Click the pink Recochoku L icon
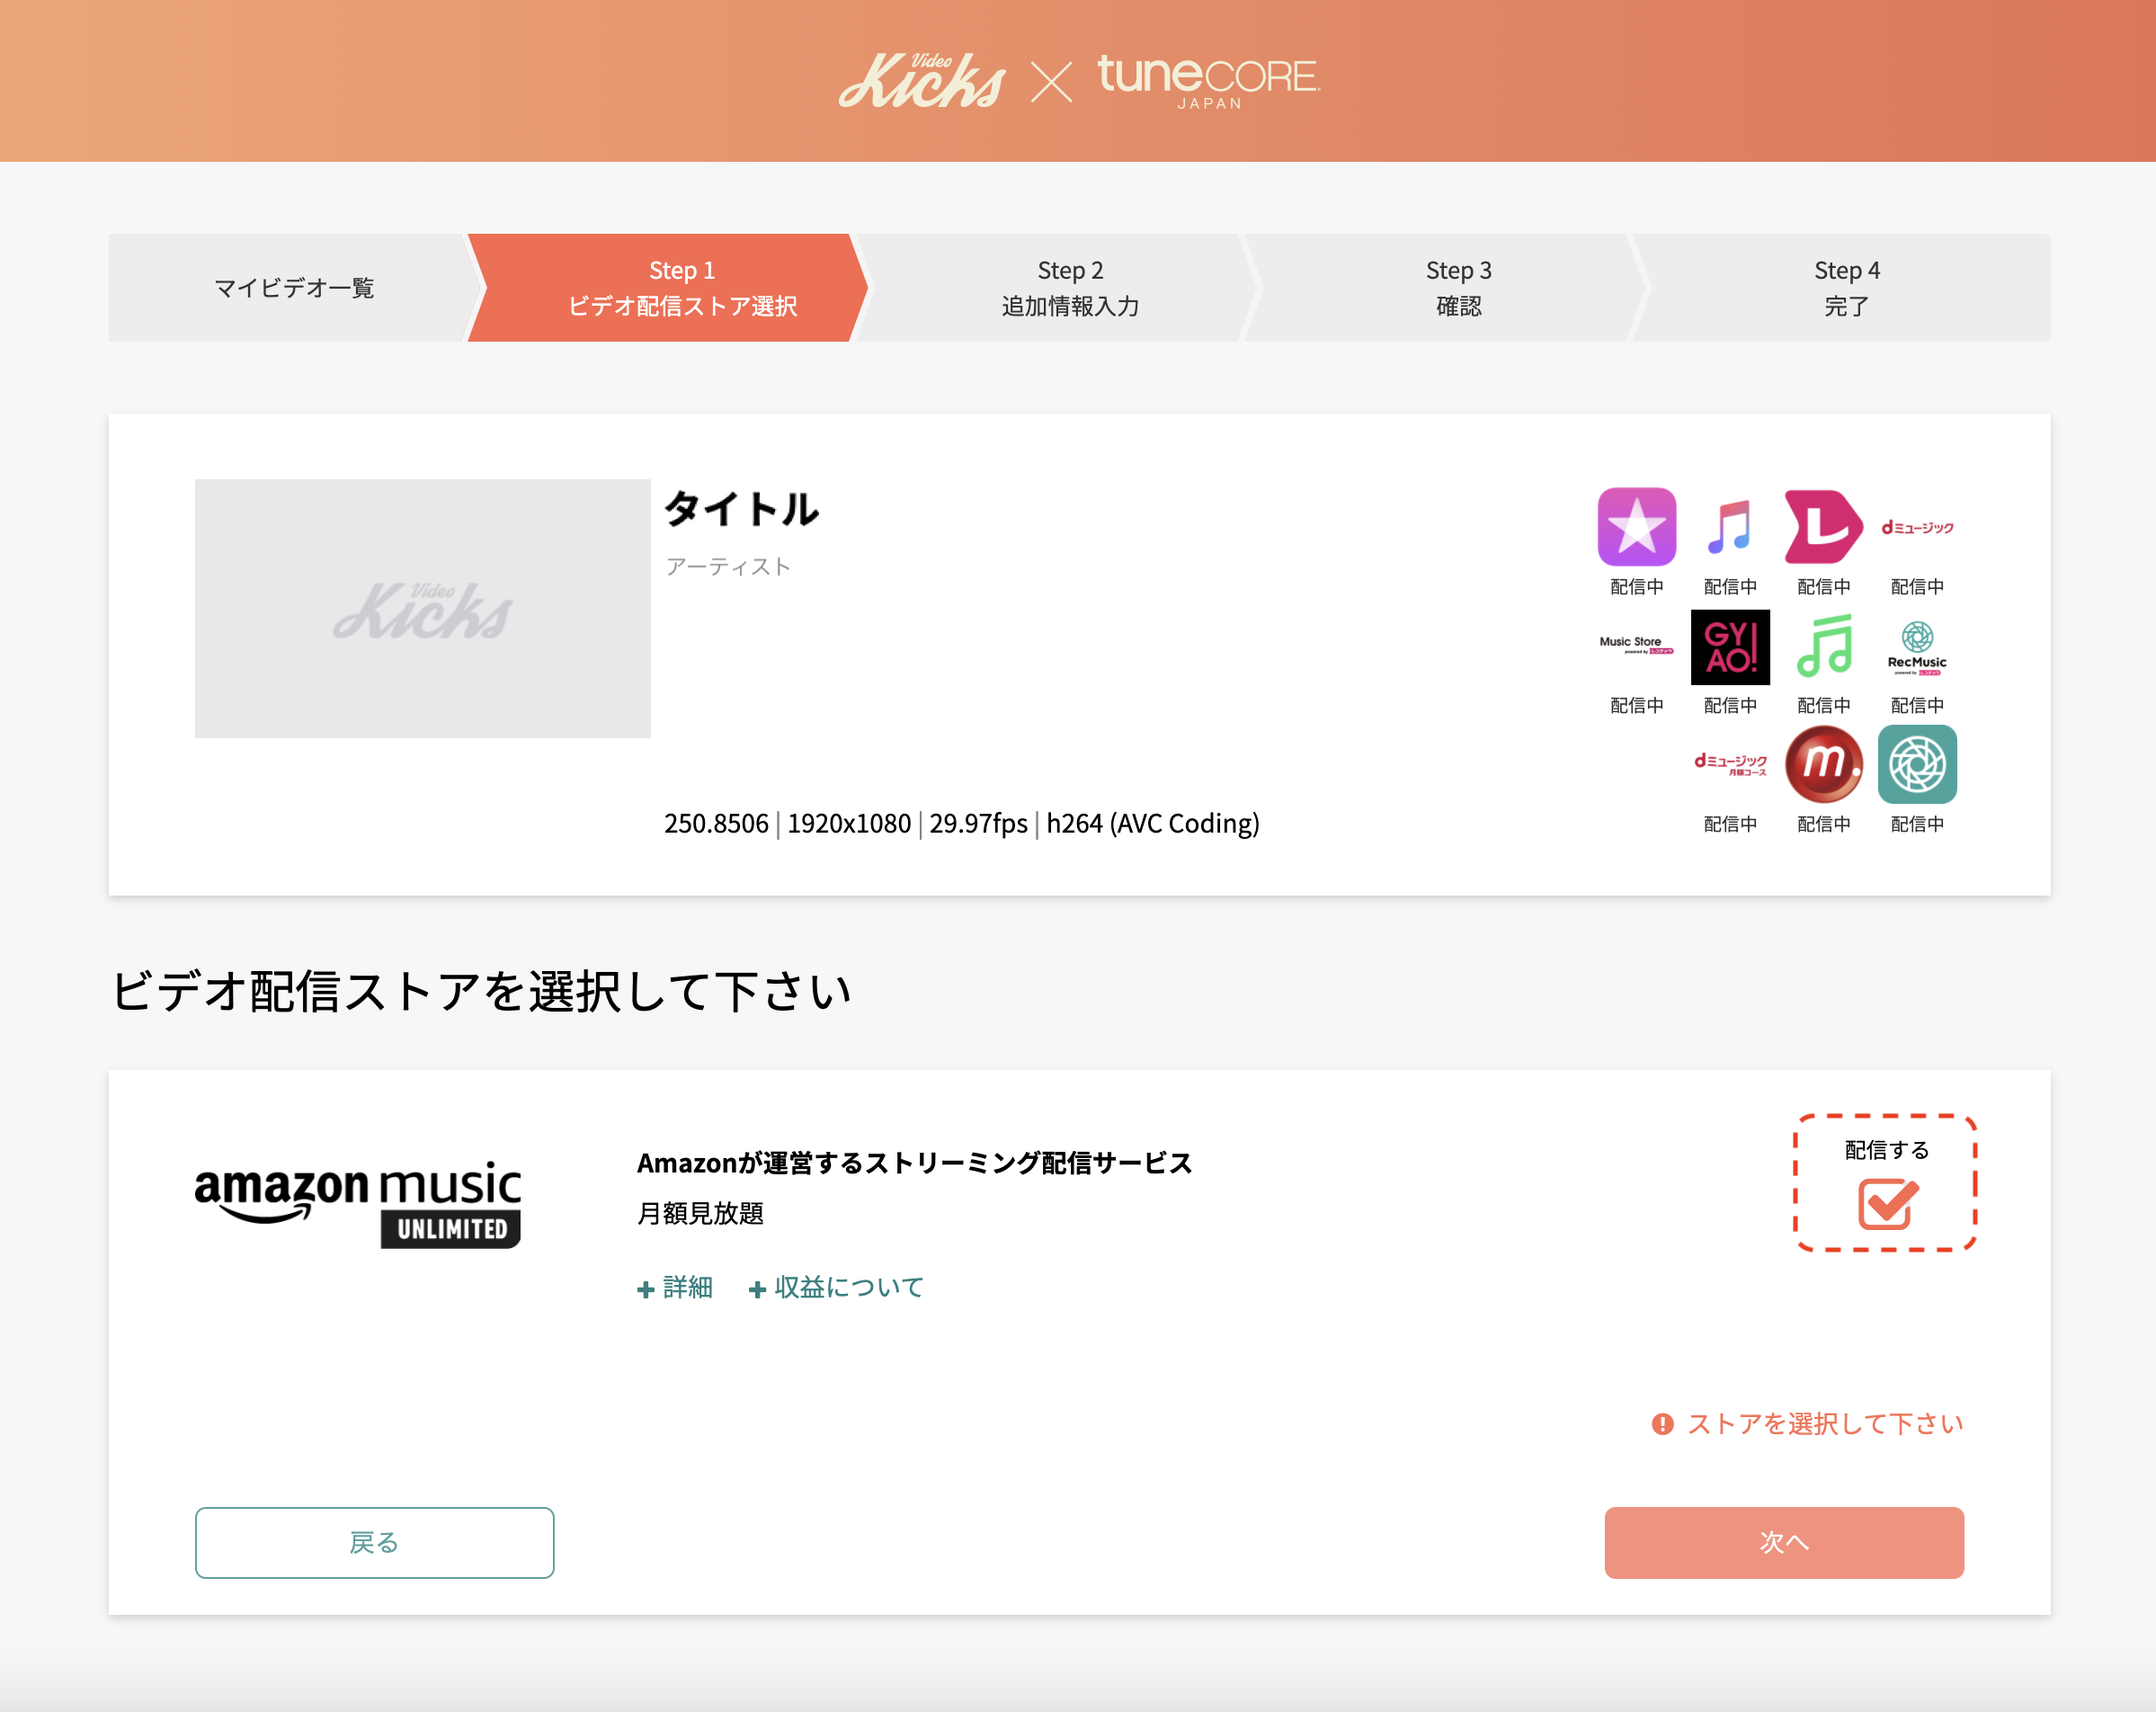 1823,527
